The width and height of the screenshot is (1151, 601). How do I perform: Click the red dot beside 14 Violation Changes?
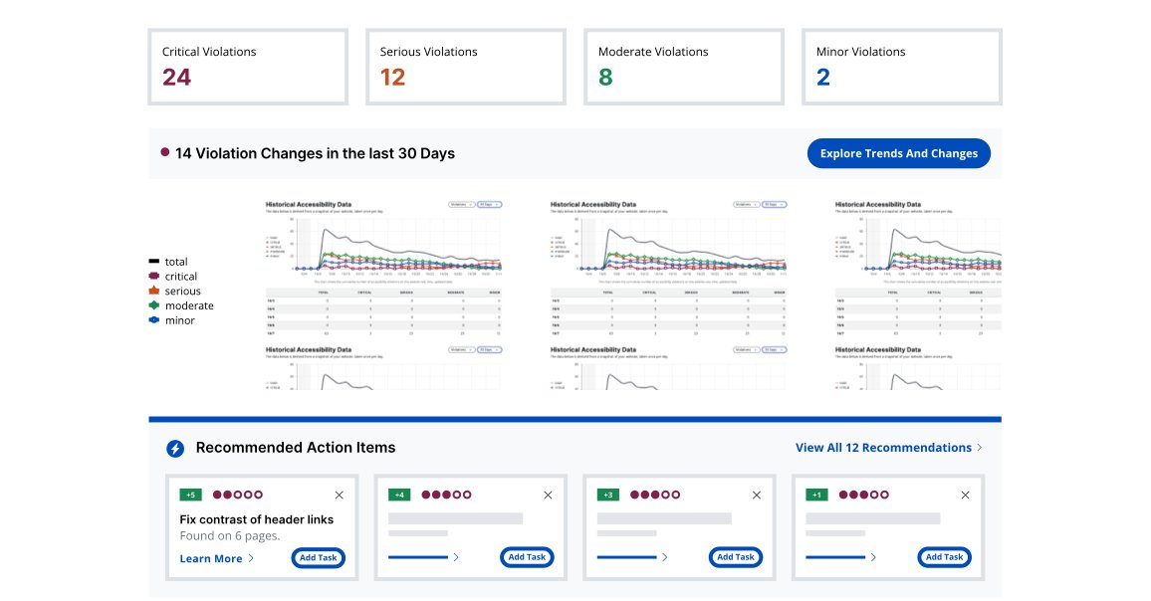click(x=165, y=152)
